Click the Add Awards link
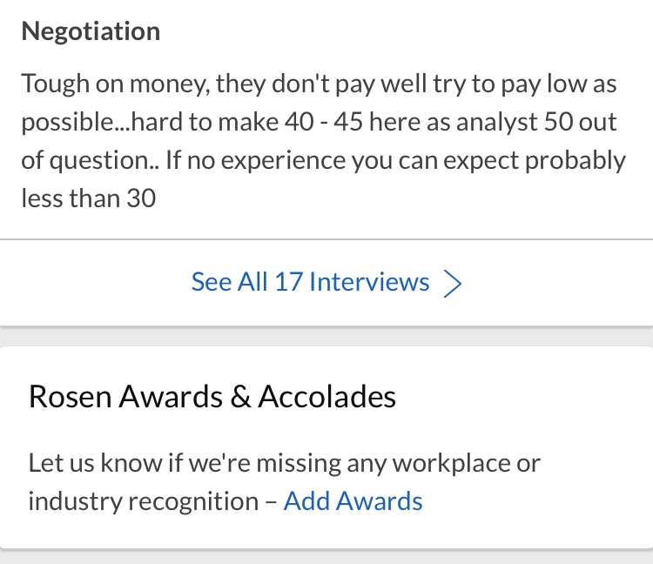Screen dimensions: 653x564 [x=353, y=501]
